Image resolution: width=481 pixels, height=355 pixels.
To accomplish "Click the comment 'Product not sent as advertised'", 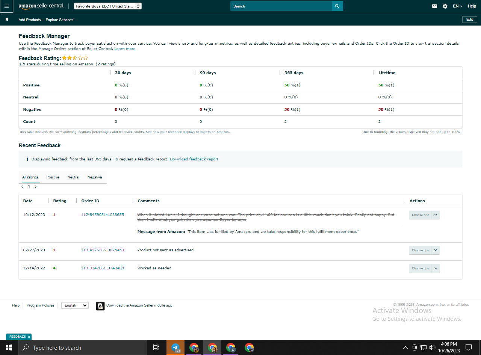I will (165, 250).
